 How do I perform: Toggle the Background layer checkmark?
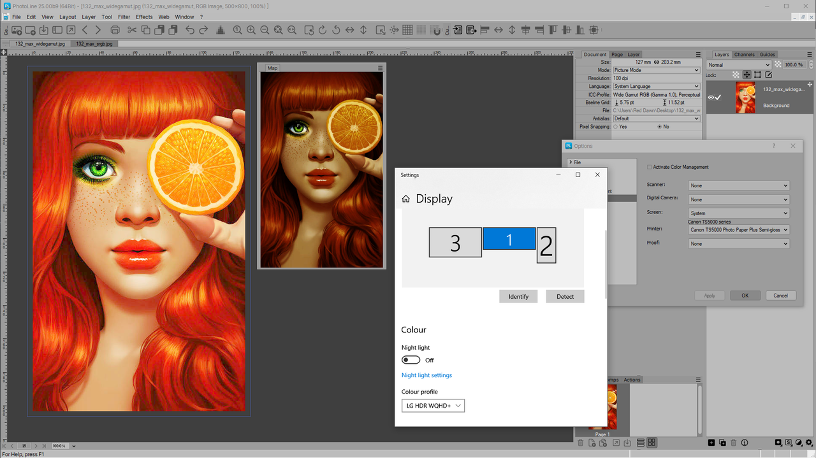tap(718, 97)
